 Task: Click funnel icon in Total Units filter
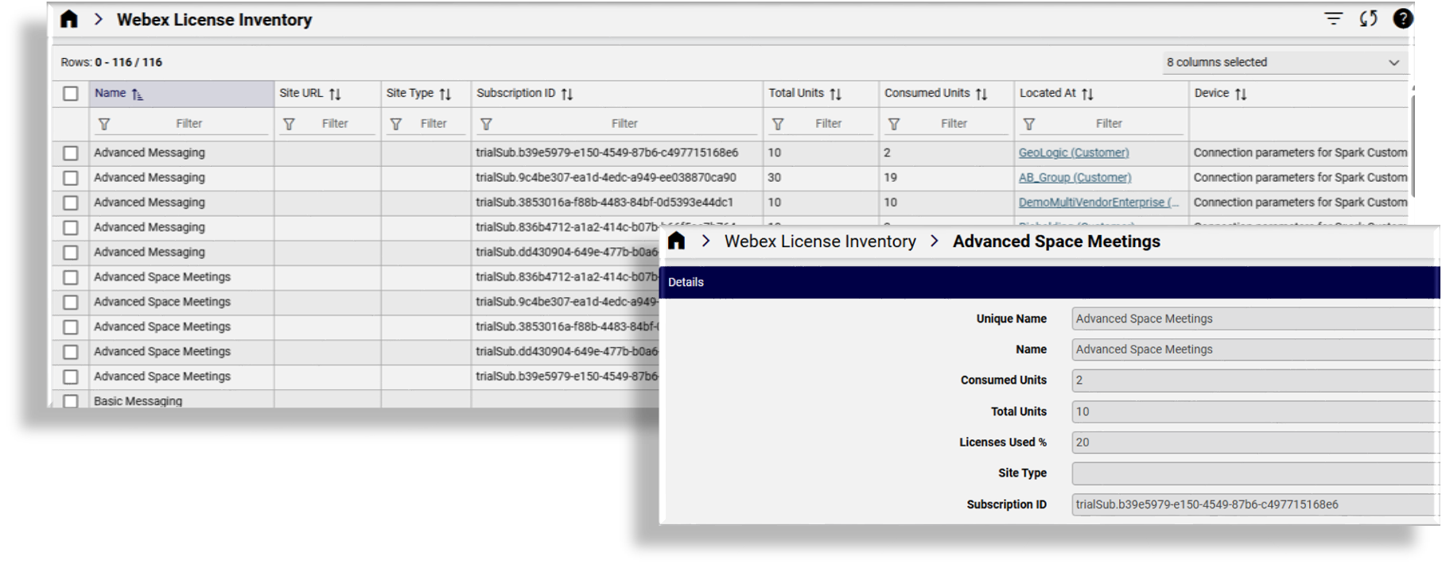coord(778,124)
